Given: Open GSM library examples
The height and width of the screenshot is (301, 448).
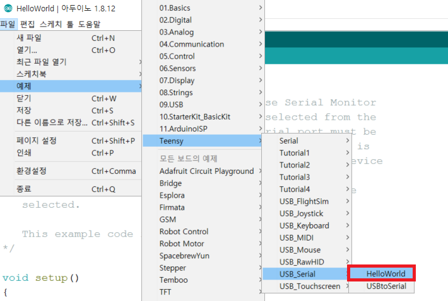Looking at the screenshot, I should (x=203, y=220).
